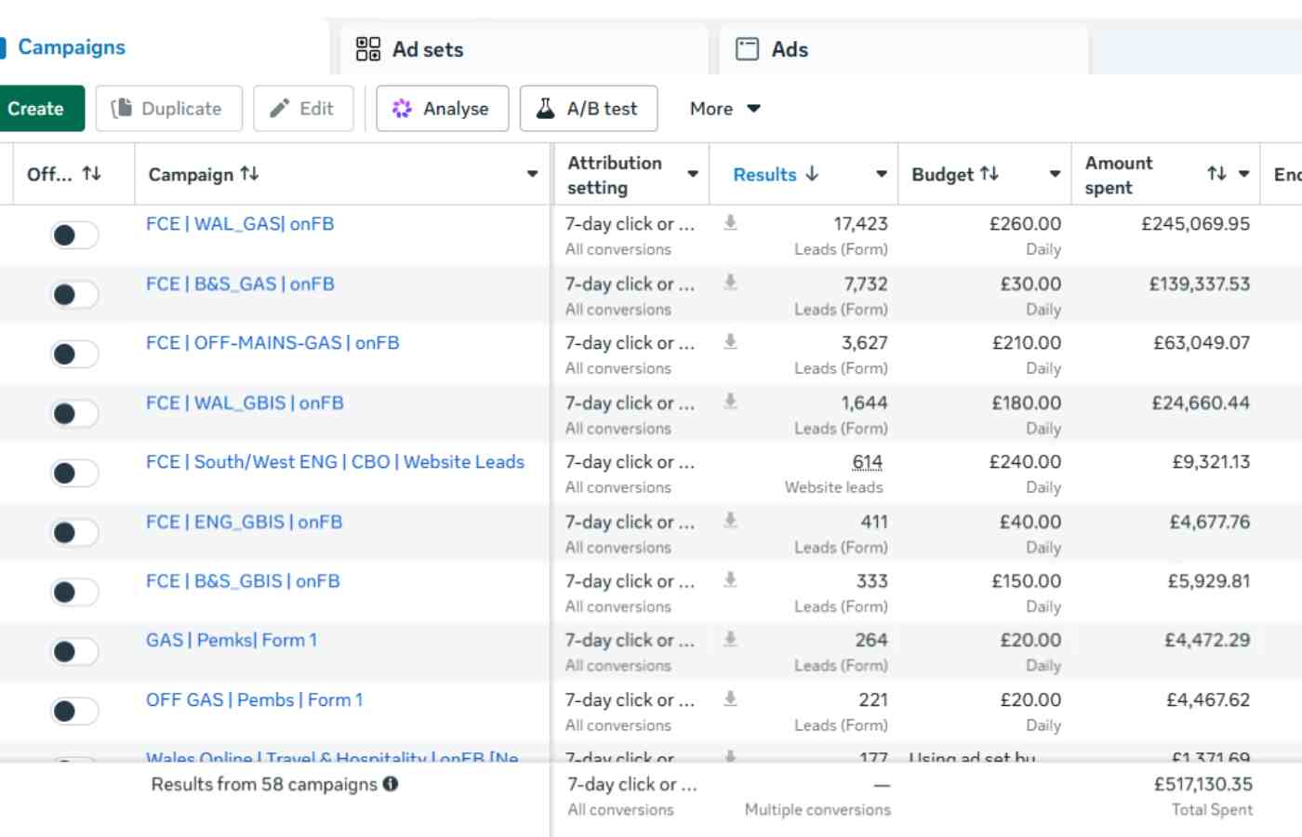1302x837 pixels.
Task: Click the sort arrows on the Campaign column
Action: (x=248, y=174)
